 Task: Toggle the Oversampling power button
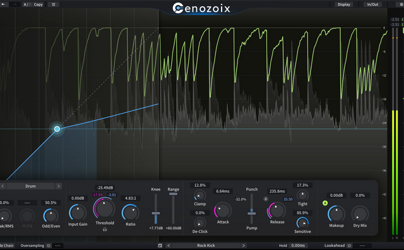(49, 246)
